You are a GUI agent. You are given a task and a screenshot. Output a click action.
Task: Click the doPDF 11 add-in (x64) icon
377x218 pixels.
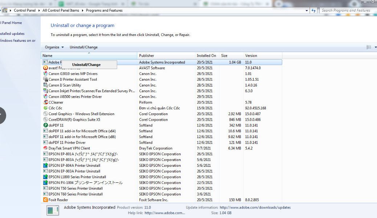45,131
